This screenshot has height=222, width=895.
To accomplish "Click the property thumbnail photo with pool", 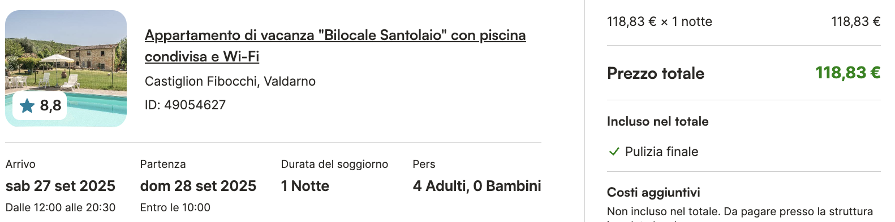I will pos(66,68).
